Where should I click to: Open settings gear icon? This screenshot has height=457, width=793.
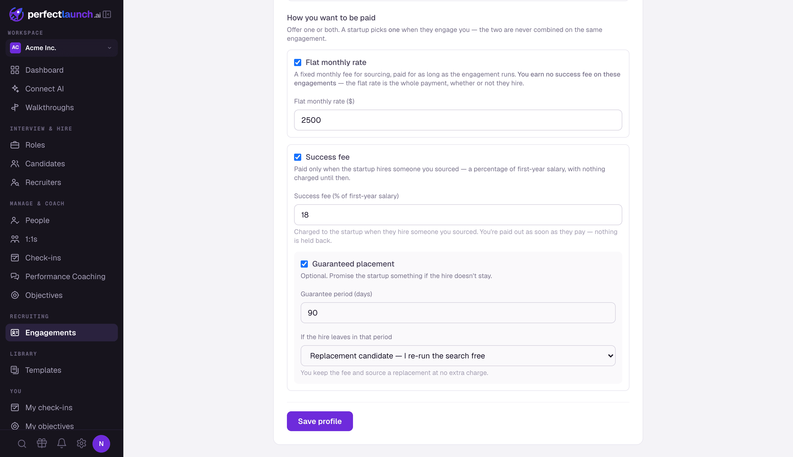point(81,444)
